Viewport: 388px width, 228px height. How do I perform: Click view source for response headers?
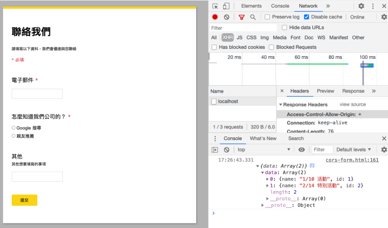353,104
